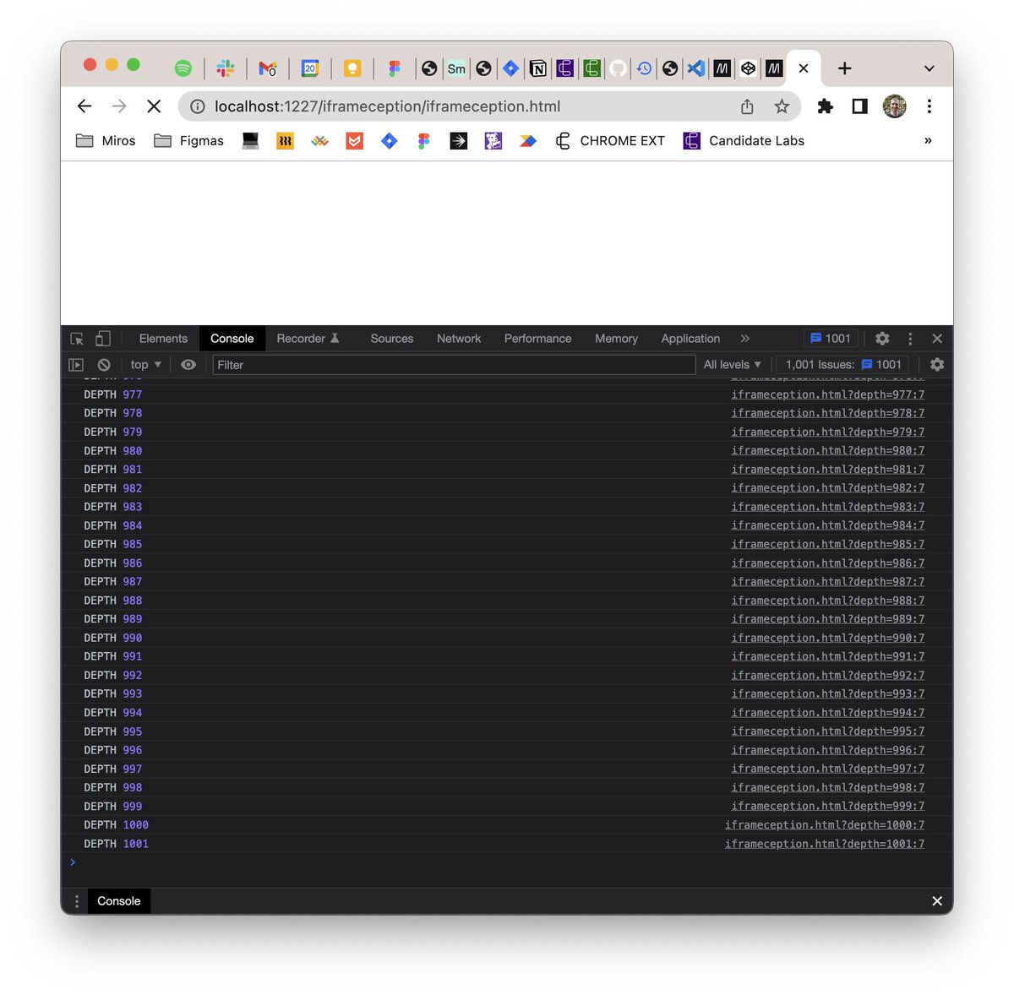Open the 1,001 Issues link in console toolbar

(x=843, y=365)
